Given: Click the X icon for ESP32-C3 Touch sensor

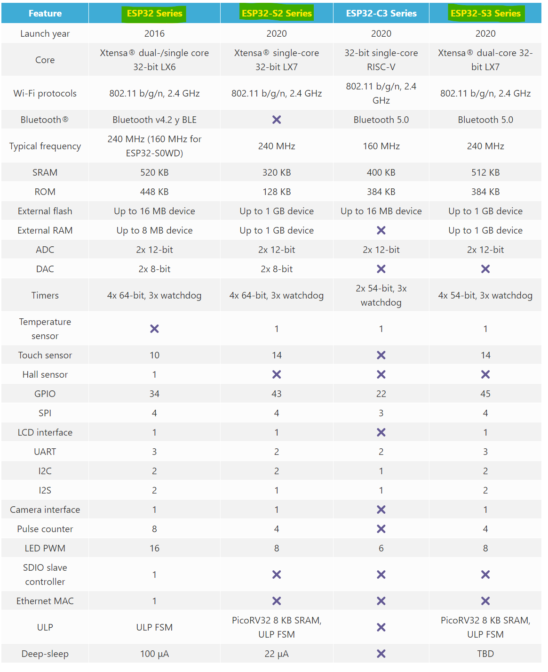Looking at the screenshot, I should click(x=381, y=355).
